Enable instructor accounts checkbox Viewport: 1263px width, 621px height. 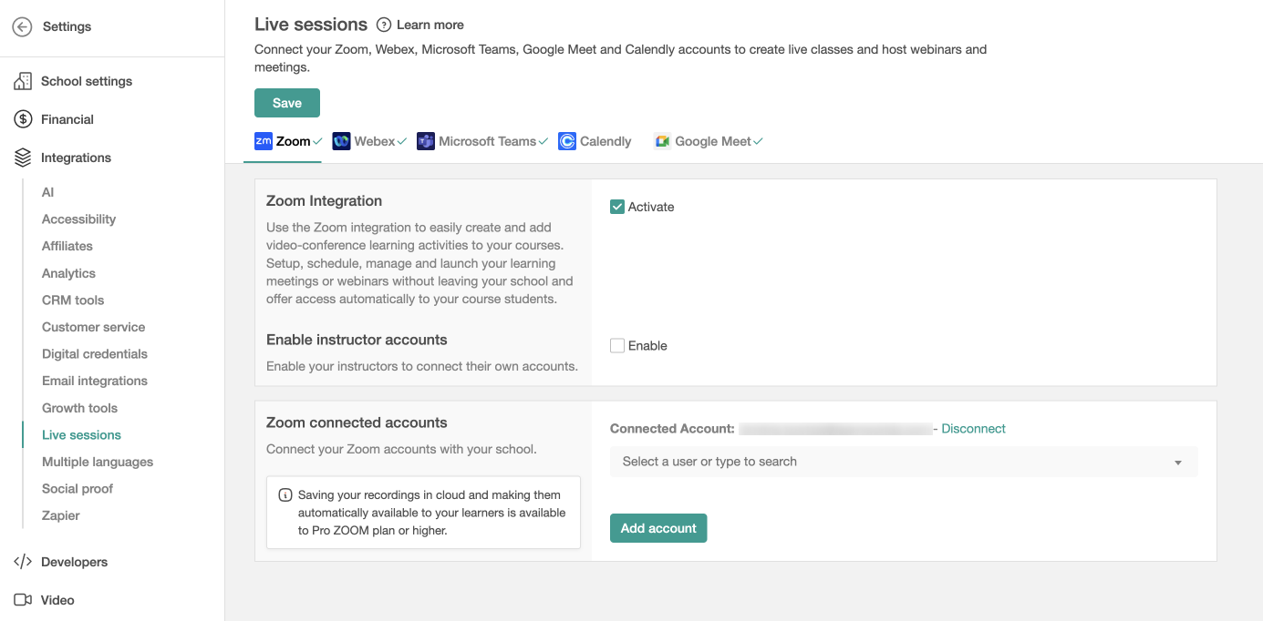pos(617,346)
